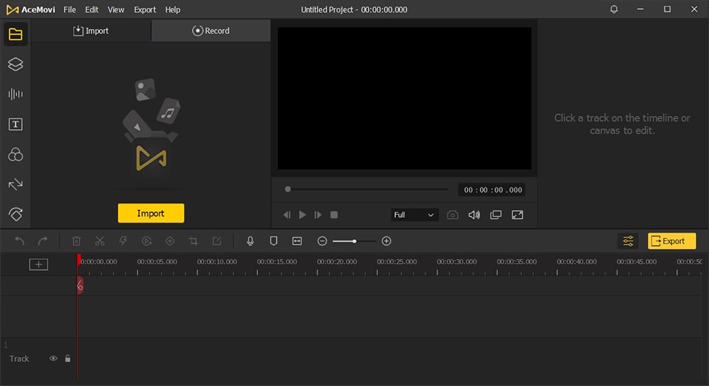
Task: Click the lightning bolt quick action icon
Action: [123, 241]
